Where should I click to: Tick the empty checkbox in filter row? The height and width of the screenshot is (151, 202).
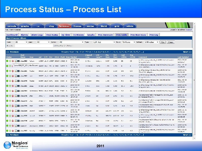click(x=65, y=46)
